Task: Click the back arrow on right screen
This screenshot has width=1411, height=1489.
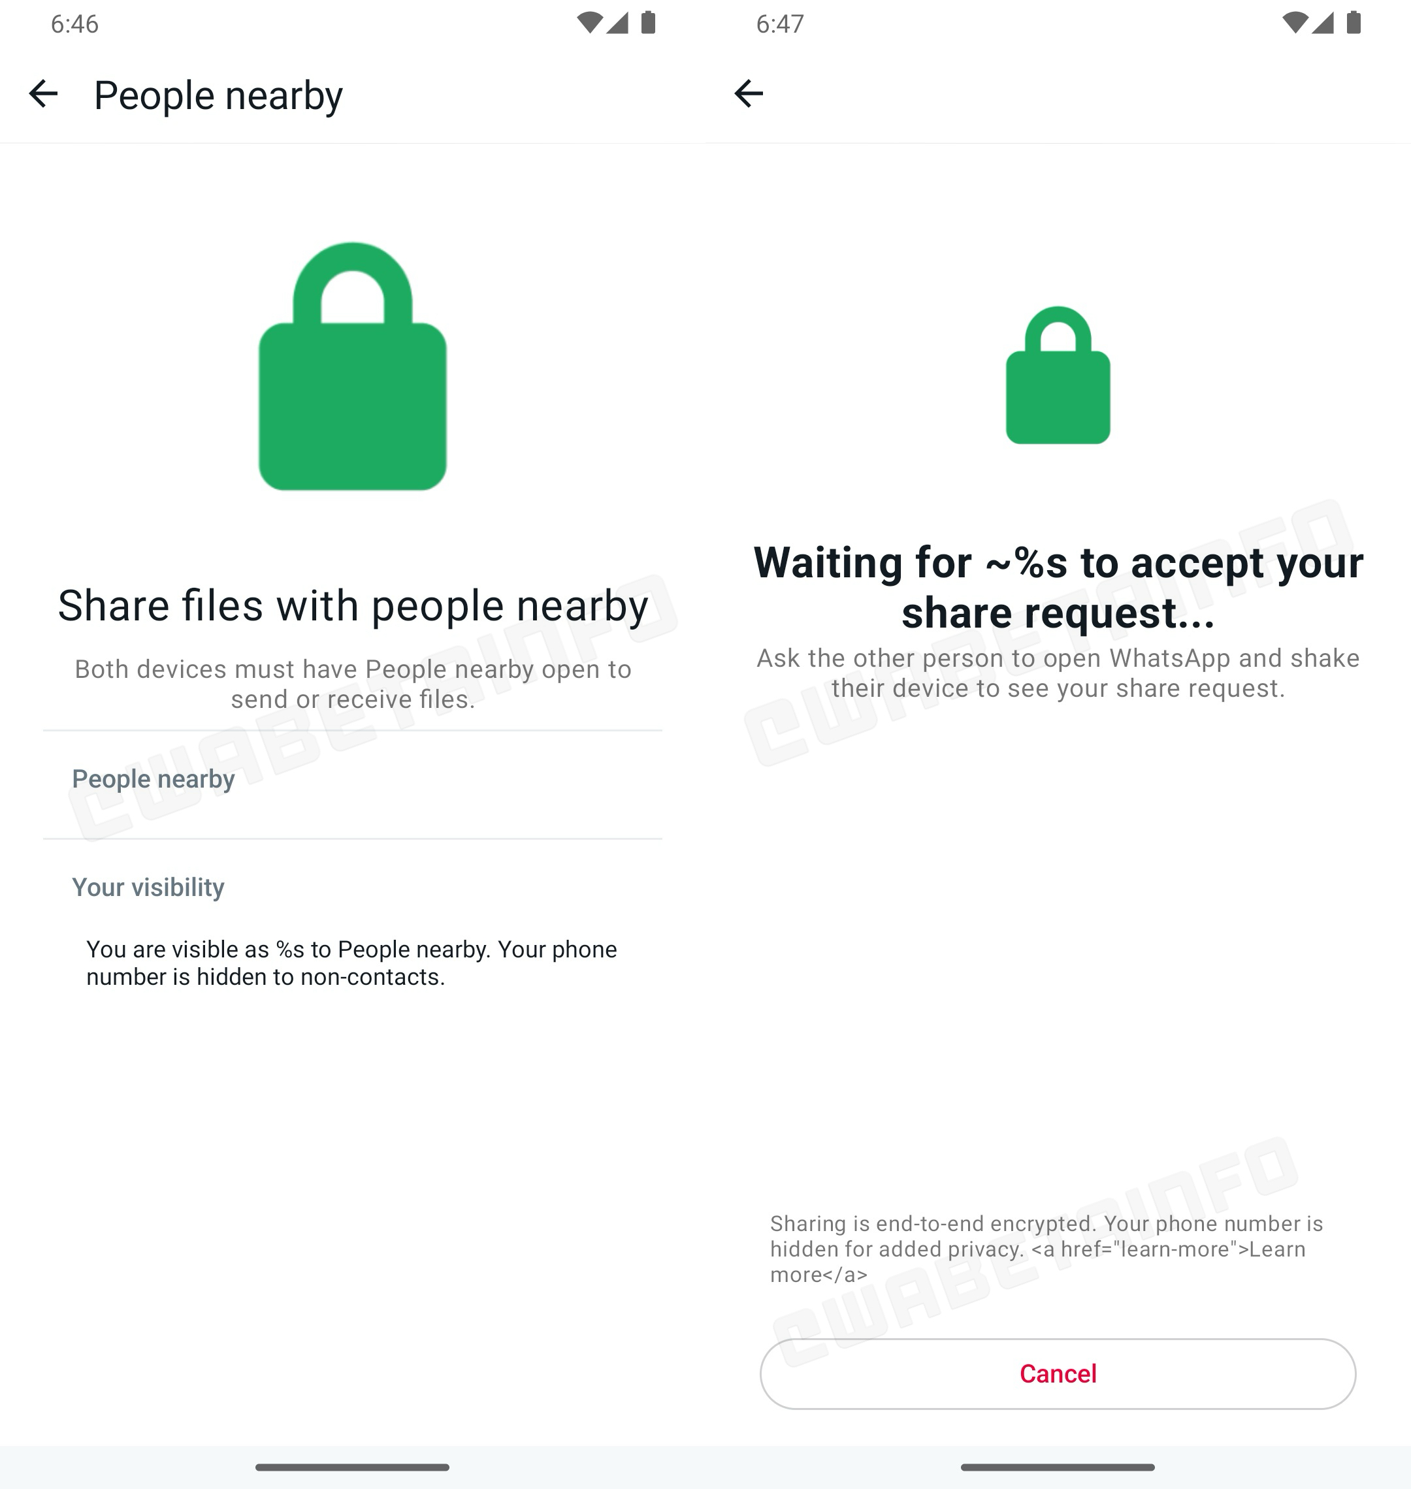Action: click(748, 93)
